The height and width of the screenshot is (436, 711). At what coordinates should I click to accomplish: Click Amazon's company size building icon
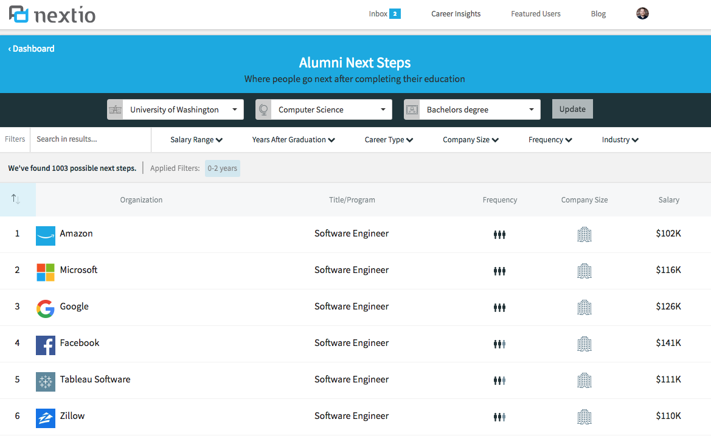coord(584,234)
